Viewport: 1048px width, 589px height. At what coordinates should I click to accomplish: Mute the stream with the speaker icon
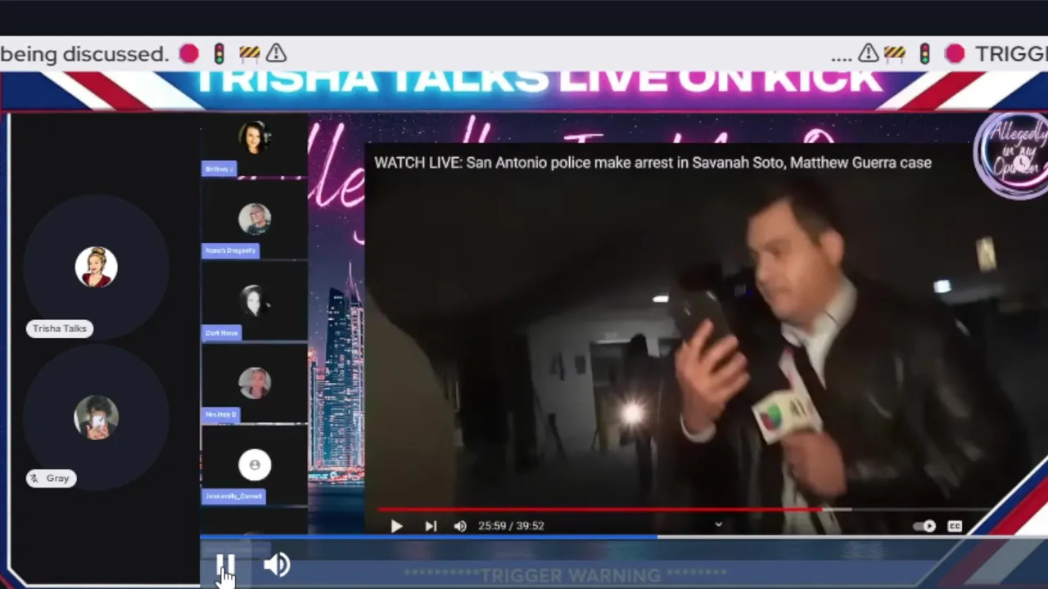[277, 564]
